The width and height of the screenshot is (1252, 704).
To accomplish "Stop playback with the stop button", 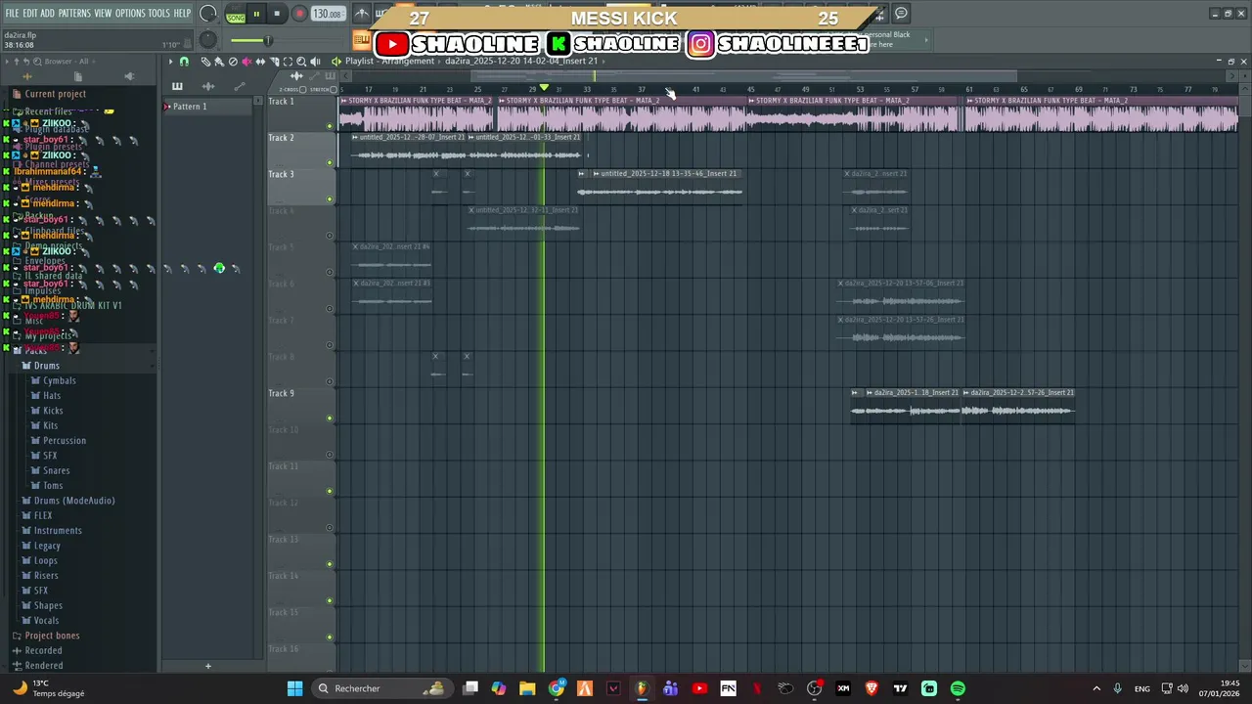I will pyautogui.click(x=277, y=14).
